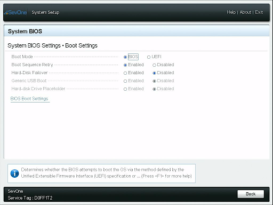Enable Generic USB Boot option

[125, 81]
